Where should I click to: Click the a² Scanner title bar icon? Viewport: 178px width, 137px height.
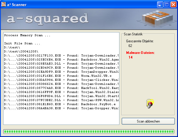[4, 5]
